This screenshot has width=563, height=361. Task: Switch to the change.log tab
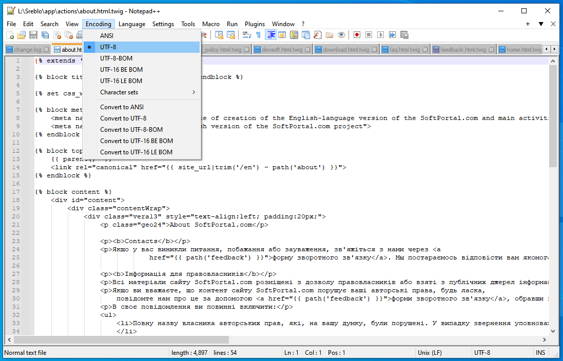pyautogui.click(x=27, y=50)
